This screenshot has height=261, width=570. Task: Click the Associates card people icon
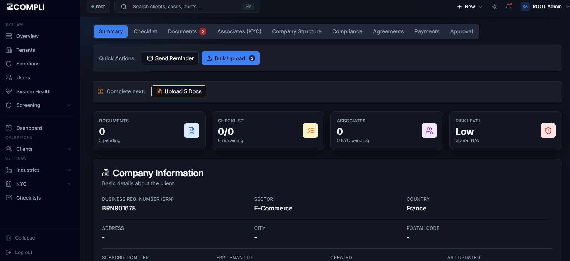[429, 130]
